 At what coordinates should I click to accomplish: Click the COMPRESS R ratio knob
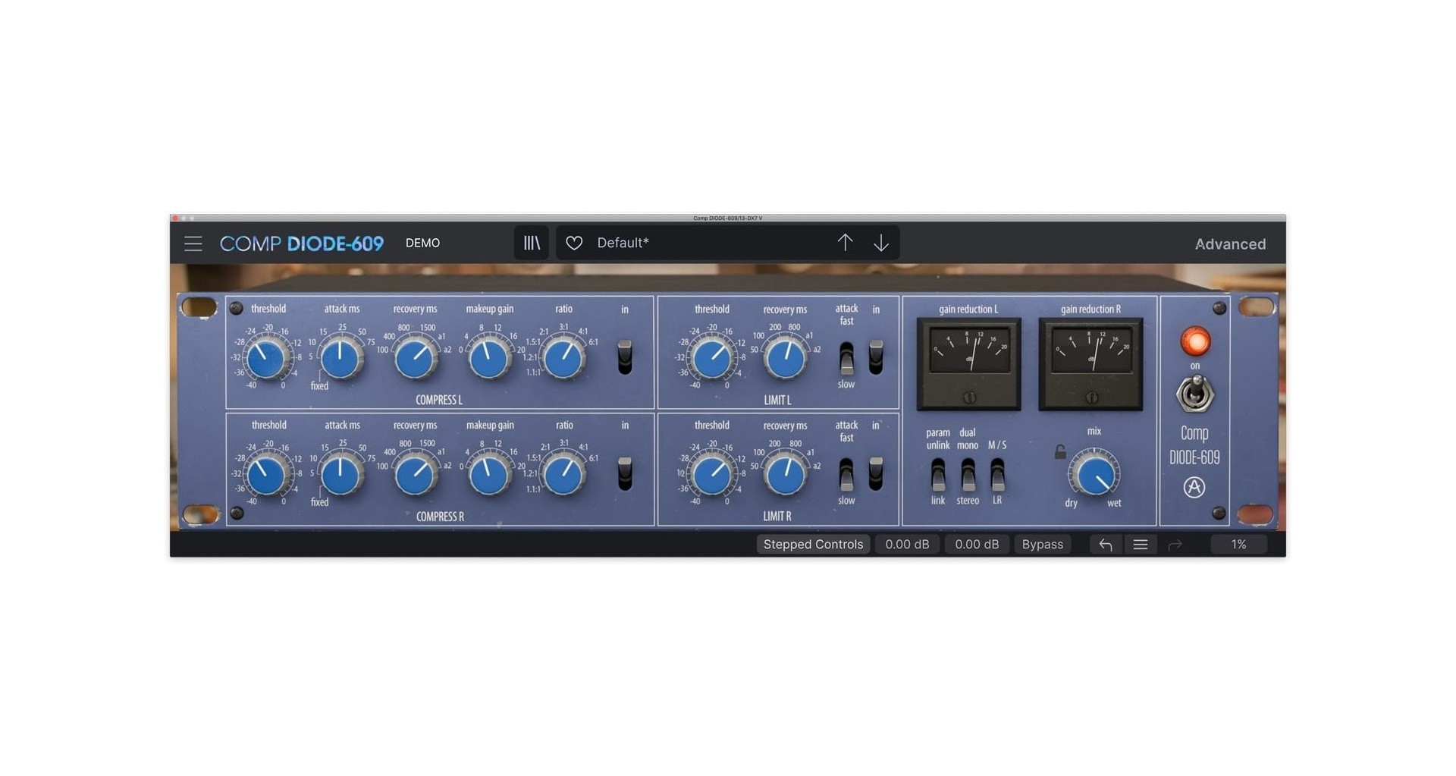(x=563, y=476)
